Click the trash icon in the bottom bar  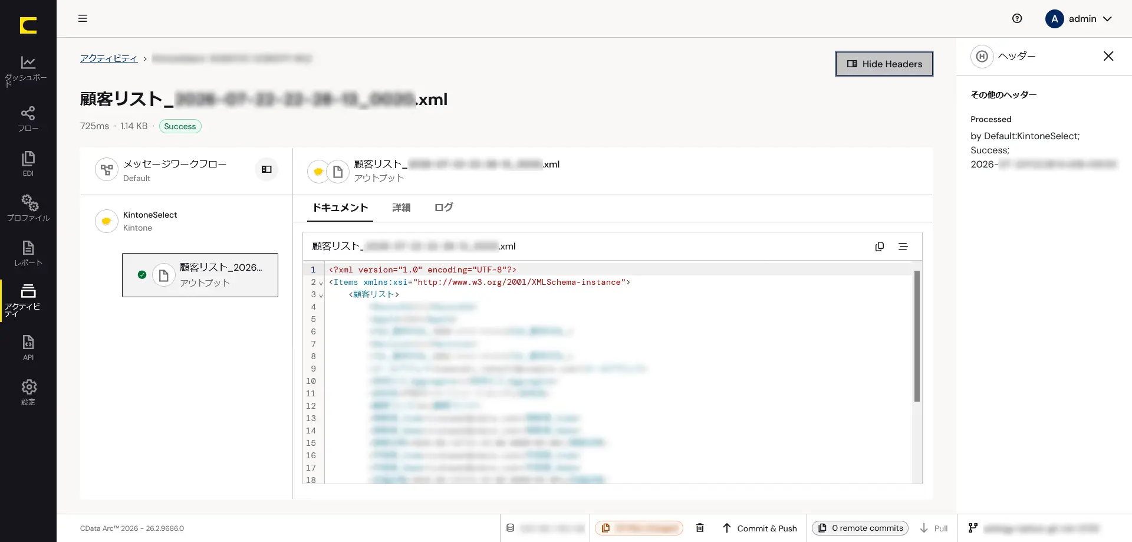pyautogui.click(x=700, y=528)
